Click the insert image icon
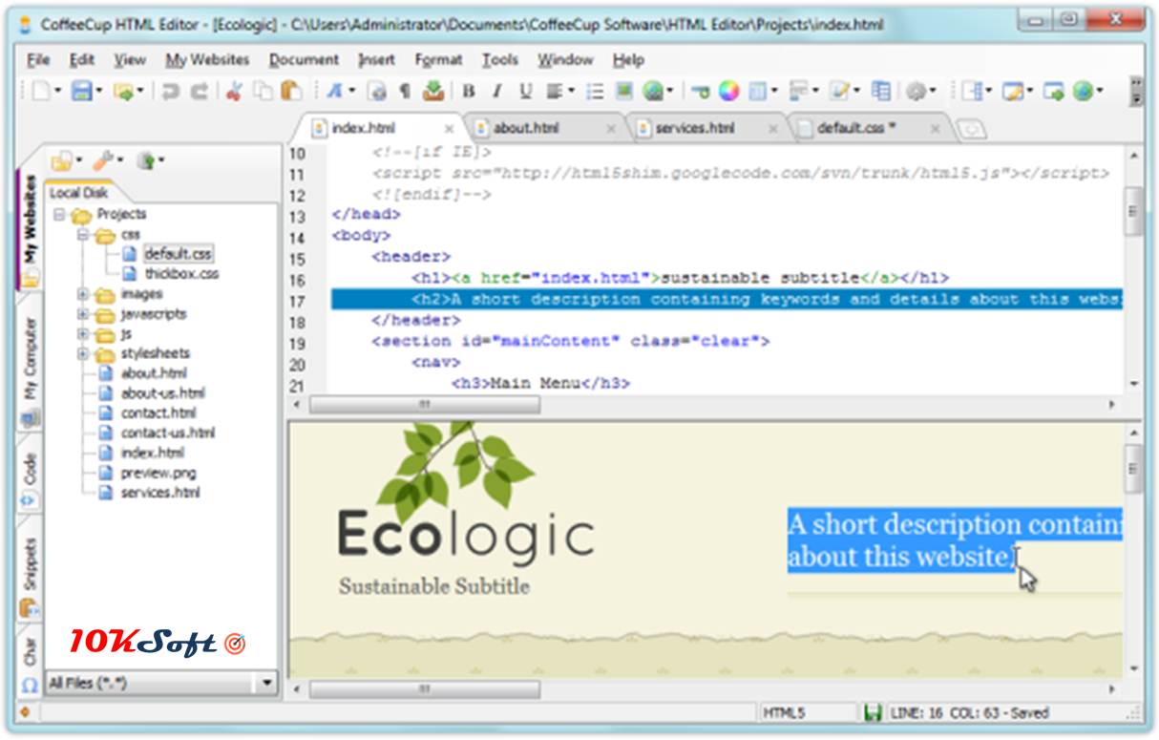 point(623,91)
